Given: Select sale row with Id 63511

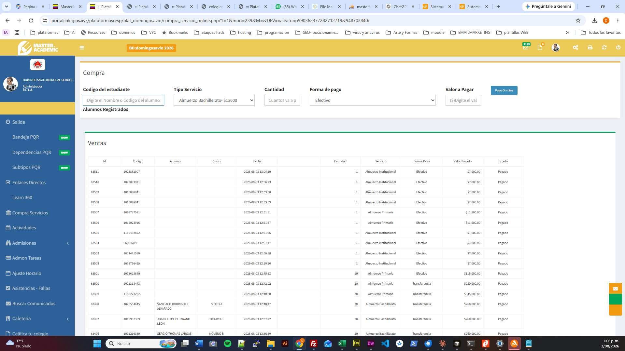Looking at the screenshot, I should pos(305,172).
